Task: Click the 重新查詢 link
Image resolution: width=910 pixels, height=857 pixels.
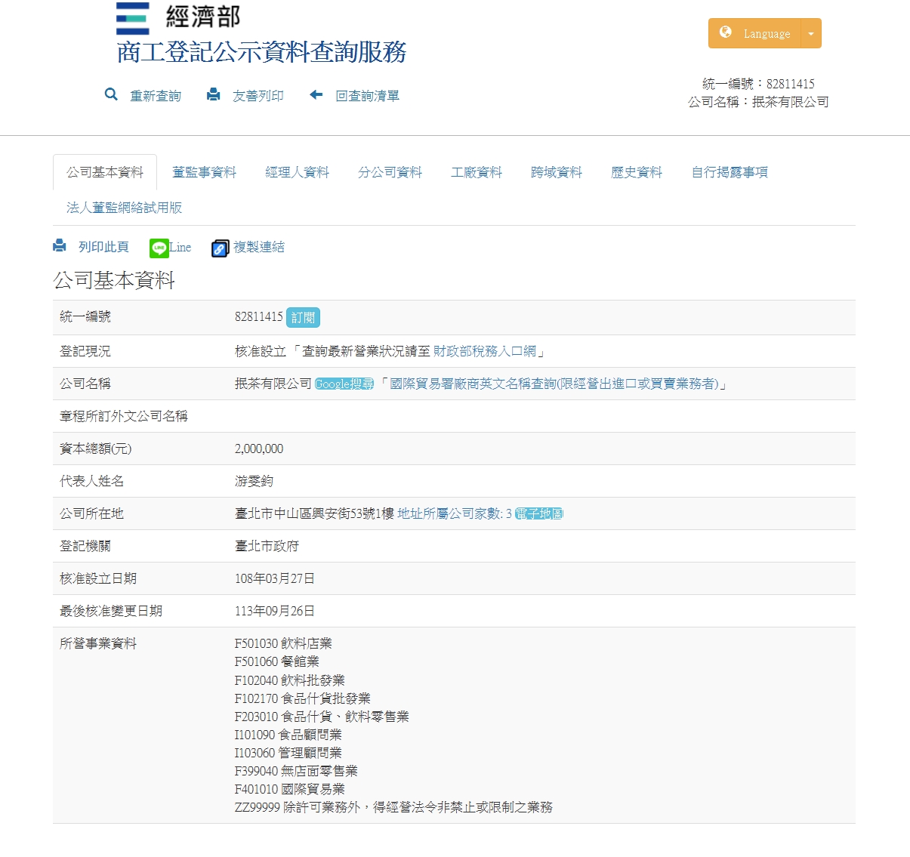Action: [x=156, y=96]
